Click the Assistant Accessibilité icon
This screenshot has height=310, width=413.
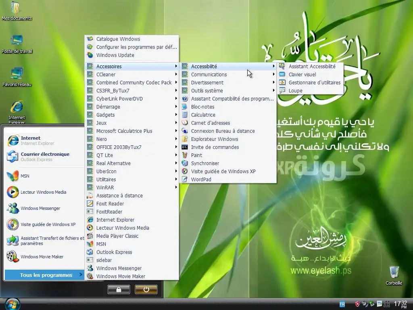pyautogui.click(x=282, y=66)
